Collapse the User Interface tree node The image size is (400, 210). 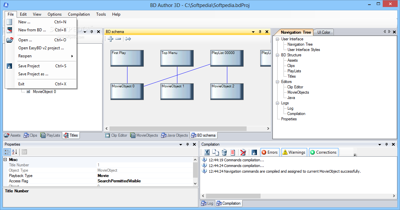pos(277,39)
